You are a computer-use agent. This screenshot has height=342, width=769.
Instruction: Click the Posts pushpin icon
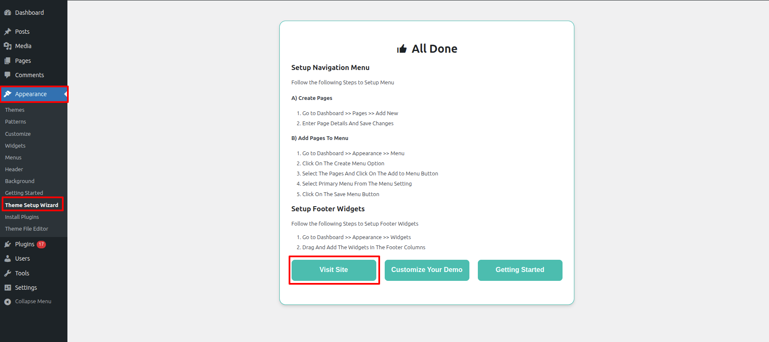coord(8,32)
